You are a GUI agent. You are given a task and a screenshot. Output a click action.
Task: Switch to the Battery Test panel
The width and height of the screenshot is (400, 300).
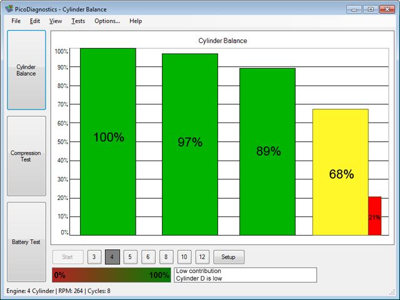26,242
